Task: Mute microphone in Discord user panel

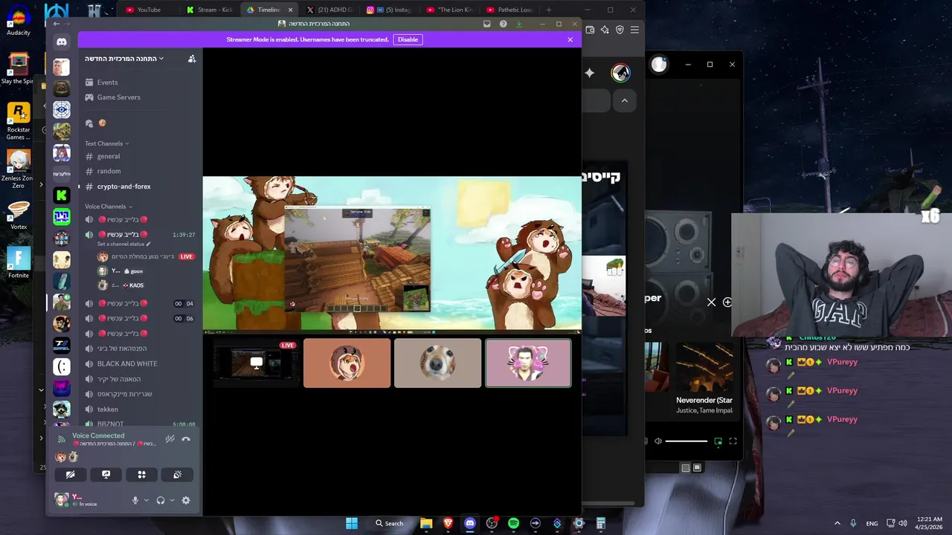Action: pos(135,500)
